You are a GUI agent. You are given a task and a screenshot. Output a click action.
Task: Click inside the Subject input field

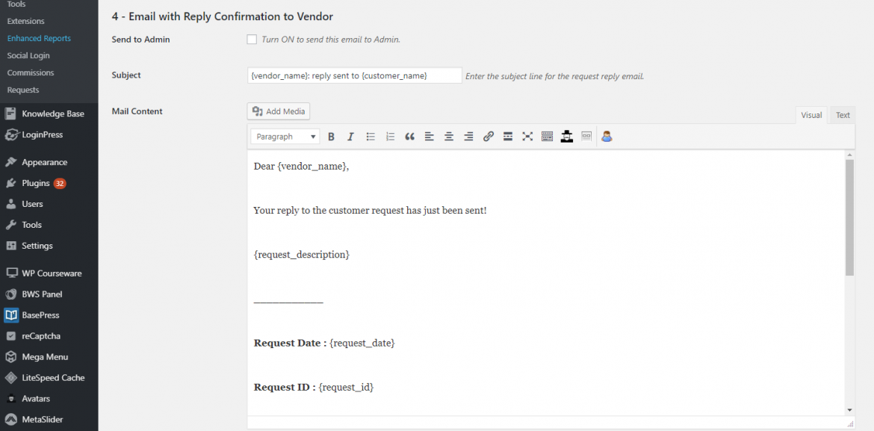click(x=354, y=75)
